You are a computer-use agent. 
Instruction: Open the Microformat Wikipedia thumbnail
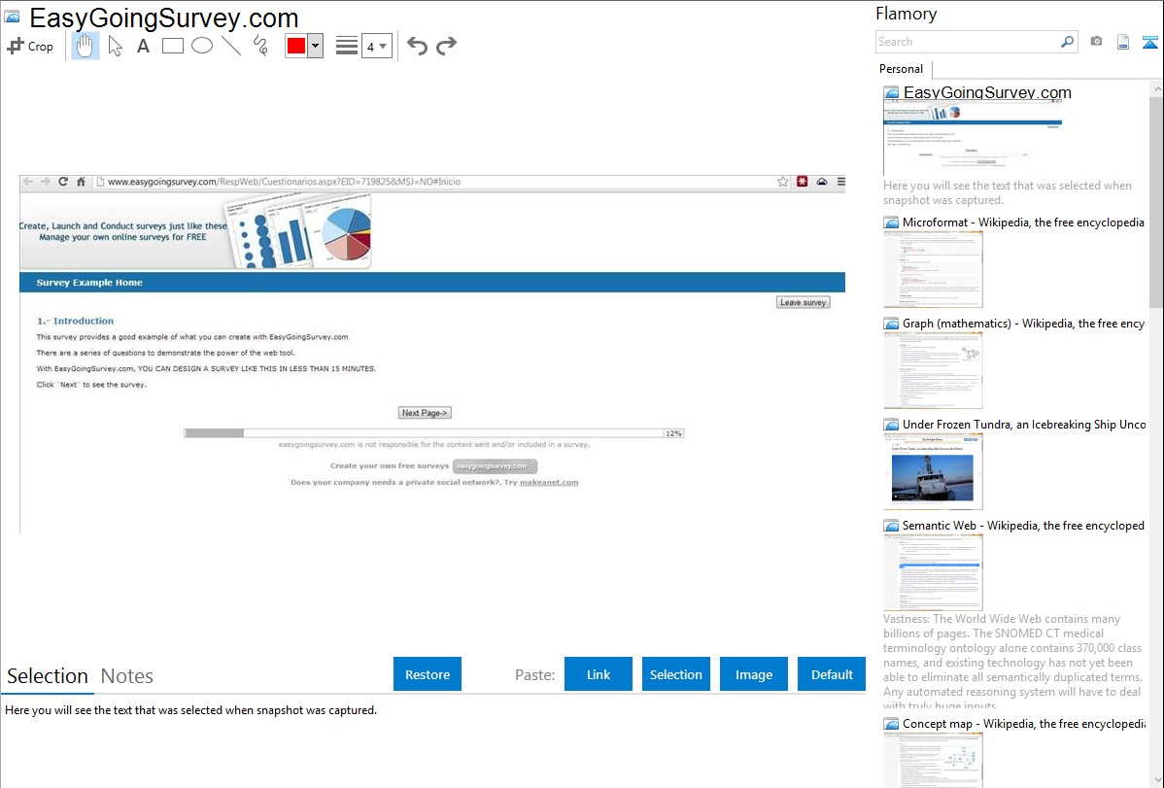[x=933, y=269]
